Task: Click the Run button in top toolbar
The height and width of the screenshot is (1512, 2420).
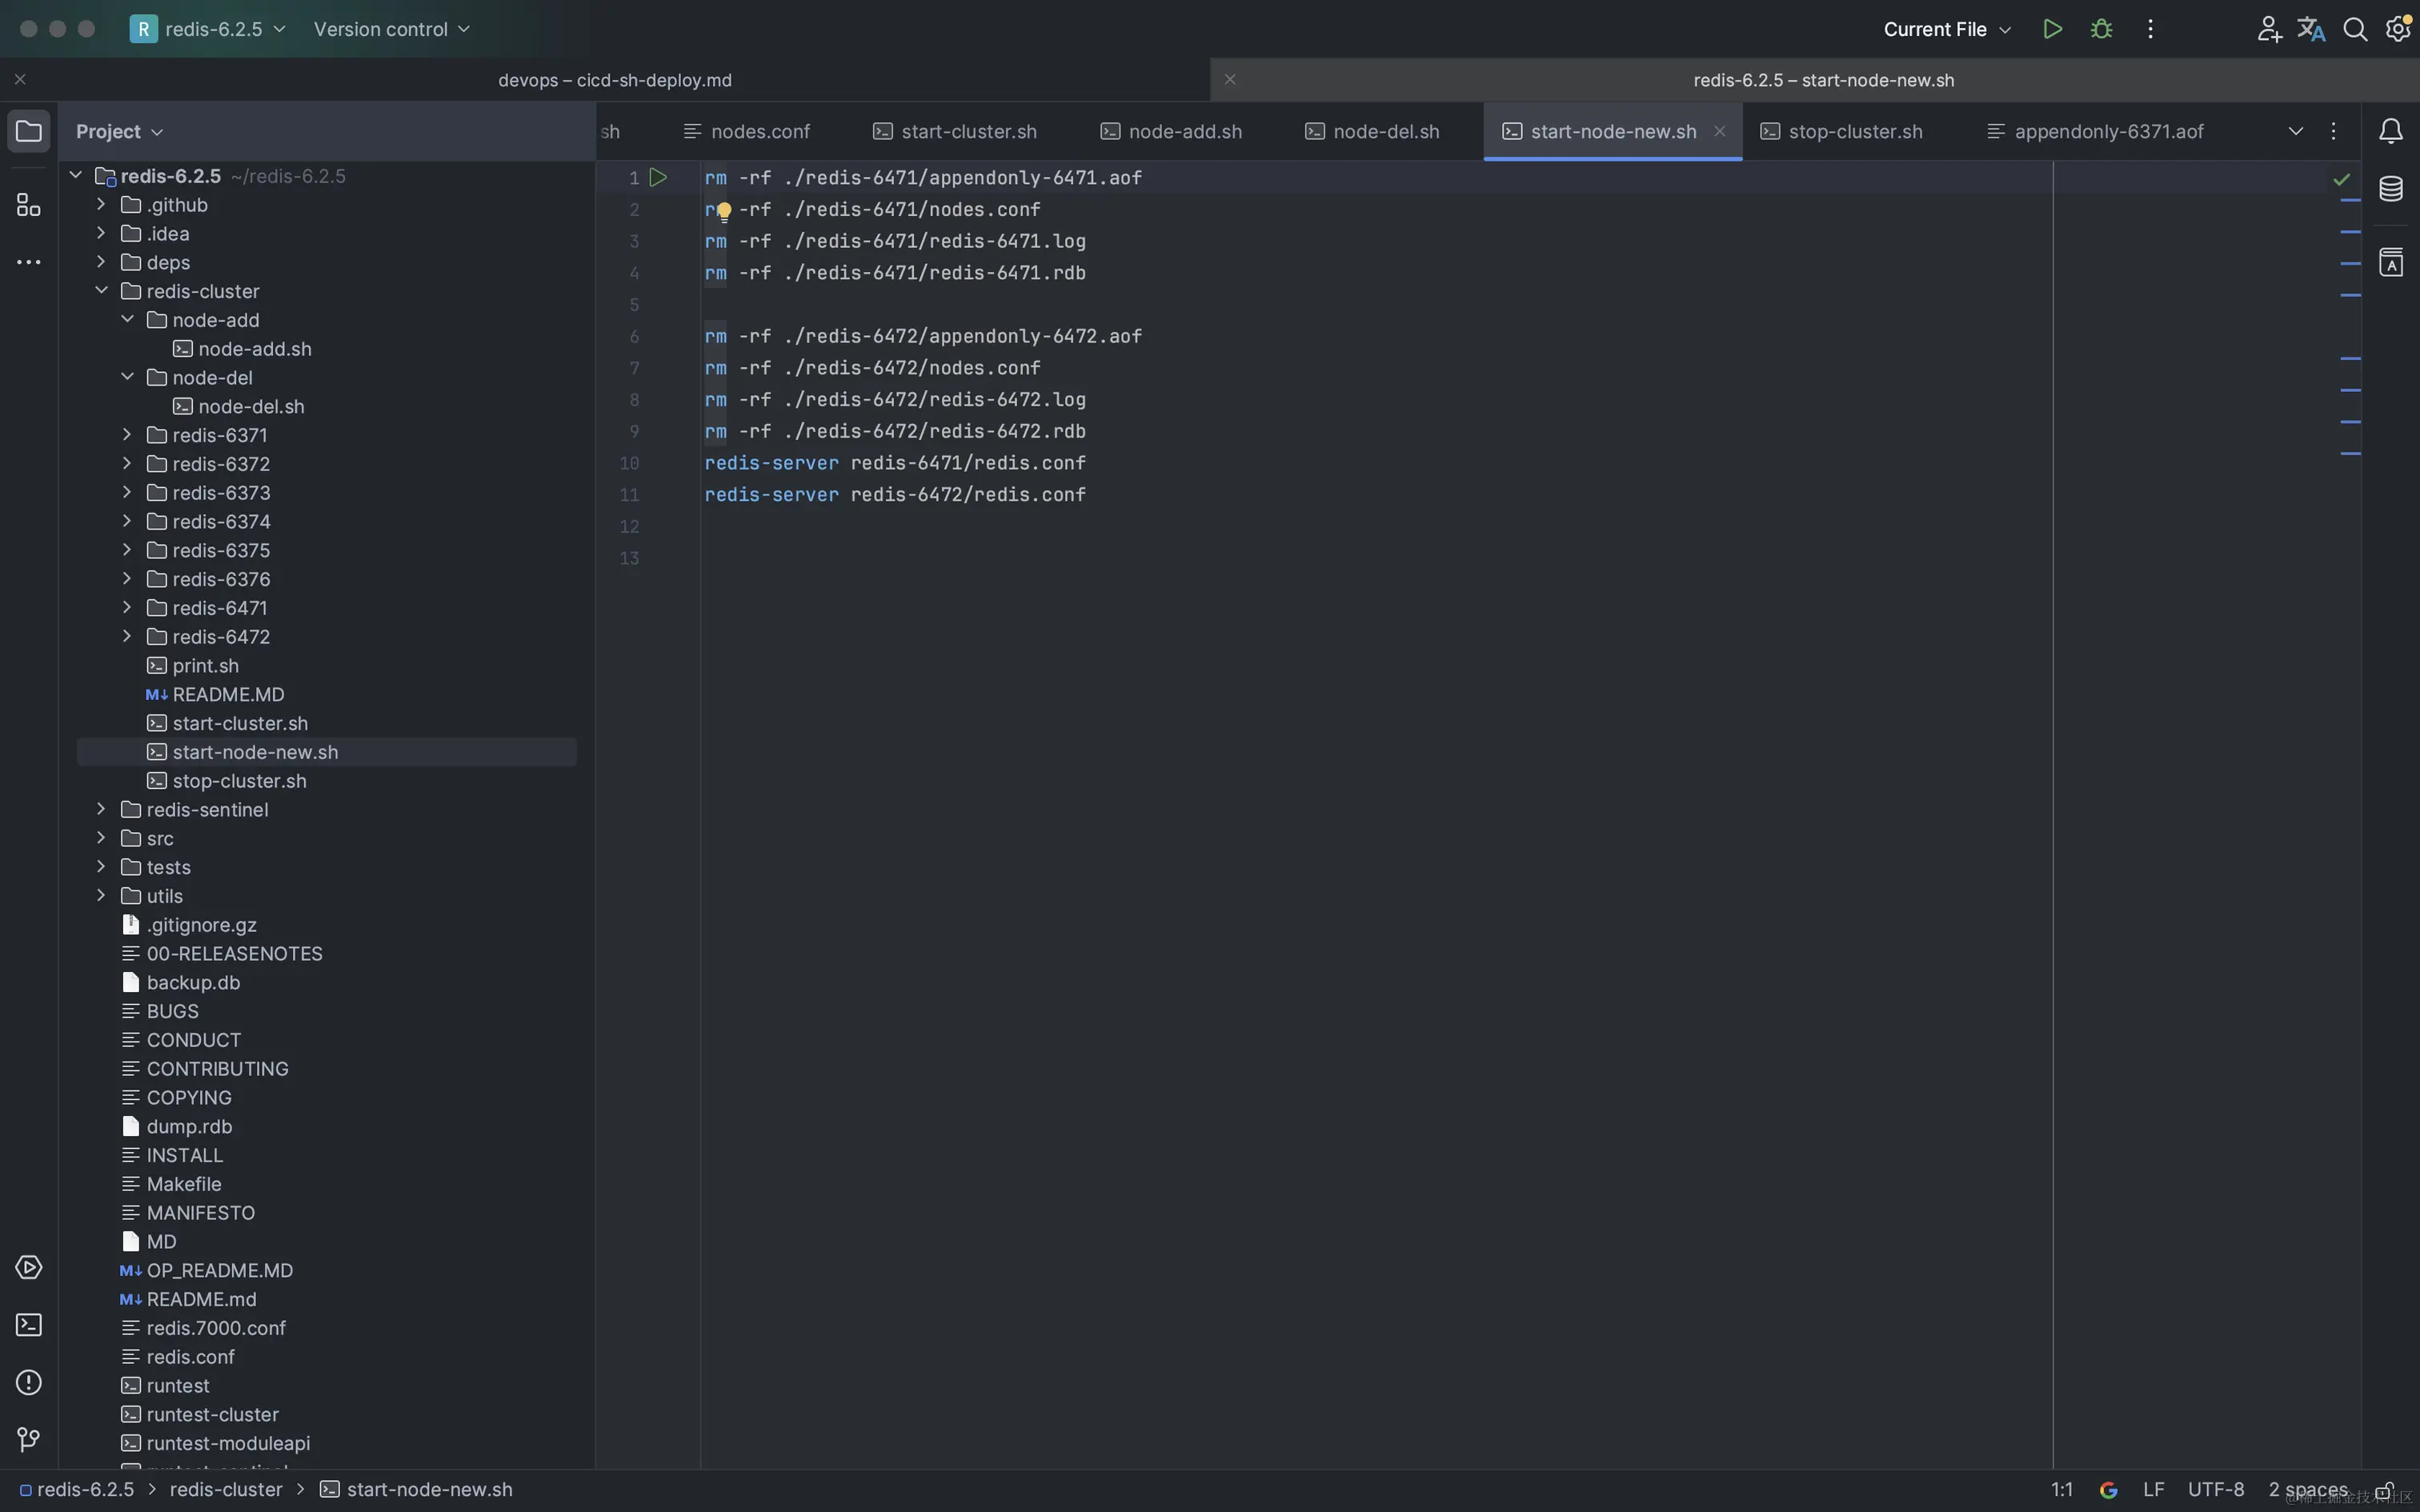Action: [x=2052, y=29]
